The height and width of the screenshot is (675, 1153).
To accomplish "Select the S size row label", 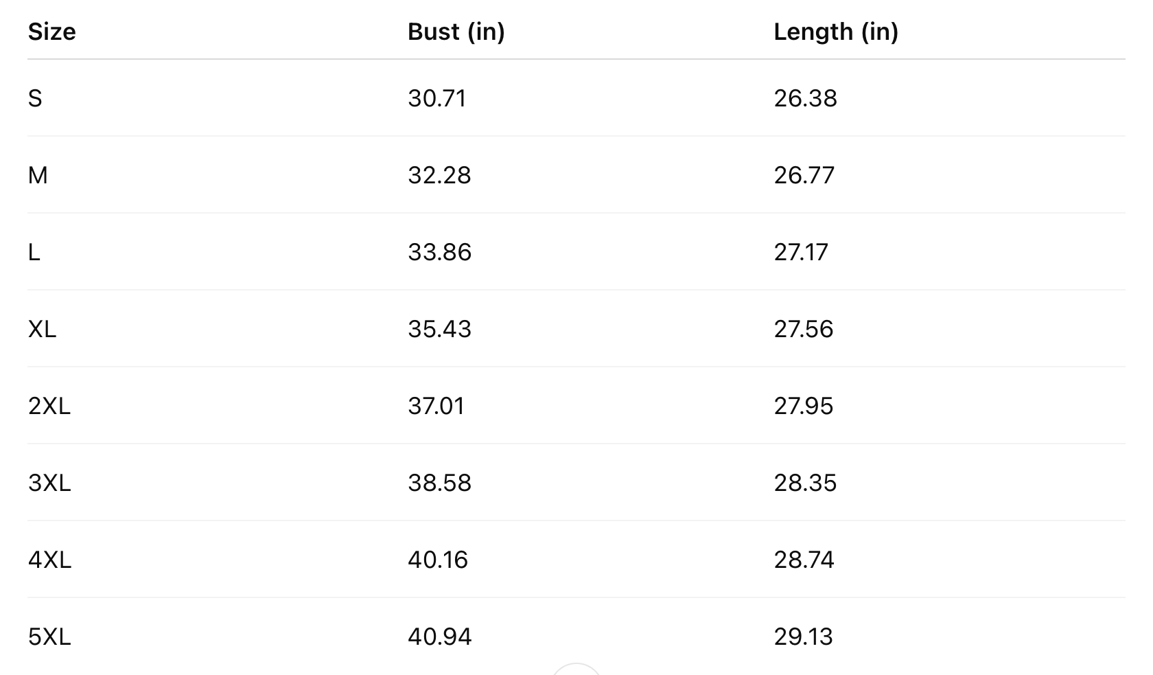I will click(x=35, y=99).
